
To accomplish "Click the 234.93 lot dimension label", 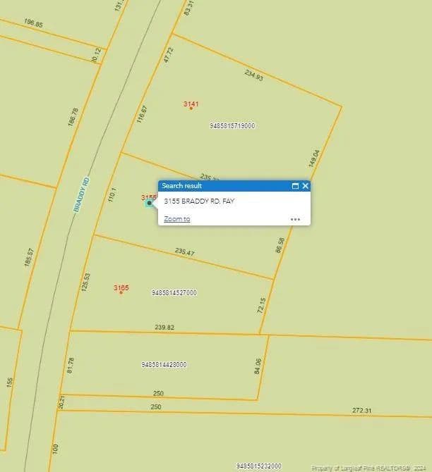I will tap(253, 76).
